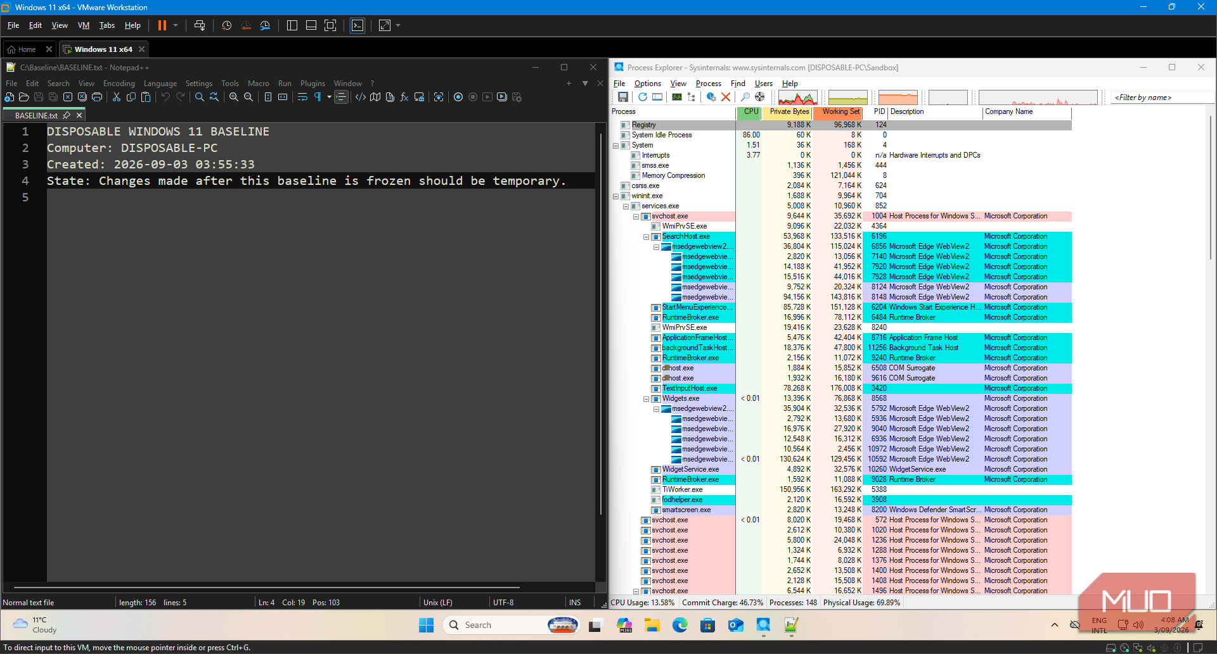Click the Notepad++ paste icon
Image resolution: width=1217 pixels, height=654 pixels.
point(146,97)
